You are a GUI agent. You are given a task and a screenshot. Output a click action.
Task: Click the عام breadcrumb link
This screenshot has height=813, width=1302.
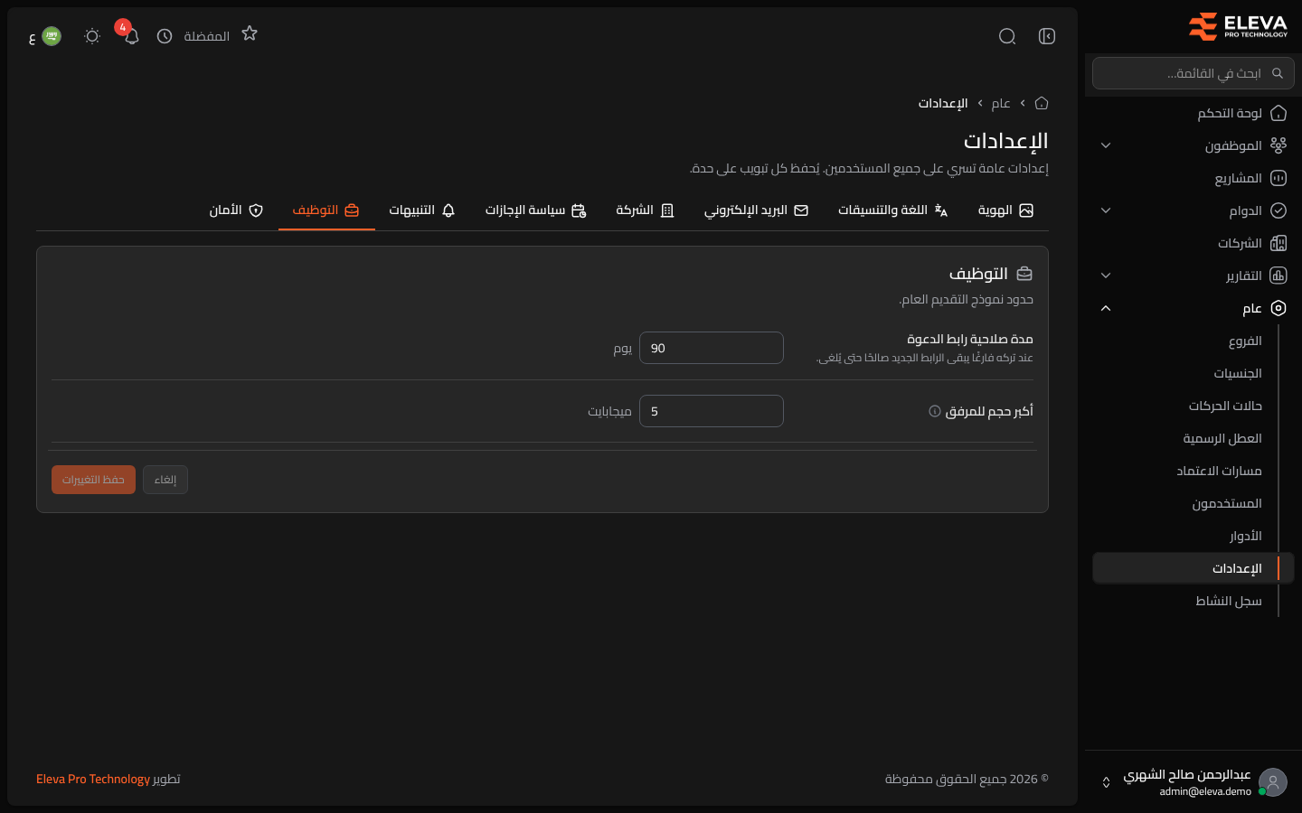coord(1001,103)
